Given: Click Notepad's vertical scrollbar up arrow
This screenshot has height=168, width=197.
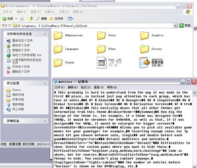Looking at the screenshot, I should 195,93.
